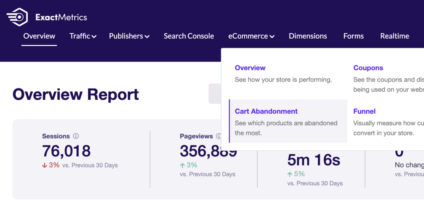Switch to the Forms tab

click(x=353, y=36)
